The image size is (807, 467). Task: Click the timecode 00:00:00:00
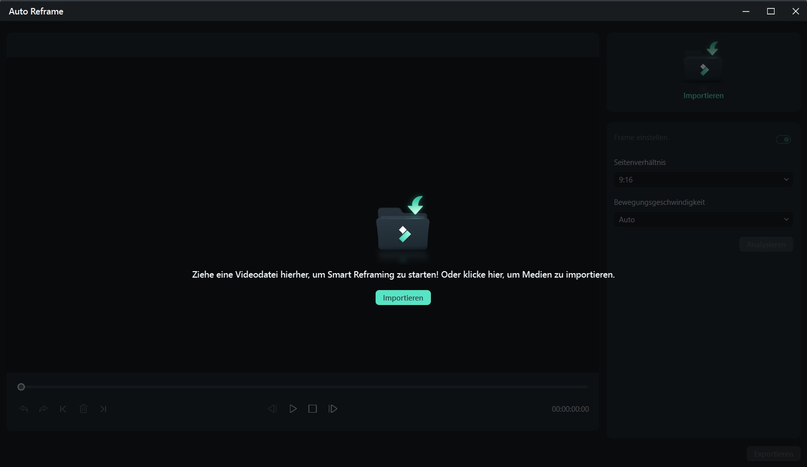tap(570, 409)
